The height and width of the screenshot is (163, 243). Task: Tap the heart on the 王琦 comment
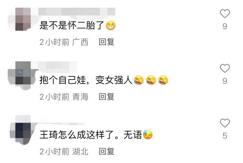coord(225,123)
